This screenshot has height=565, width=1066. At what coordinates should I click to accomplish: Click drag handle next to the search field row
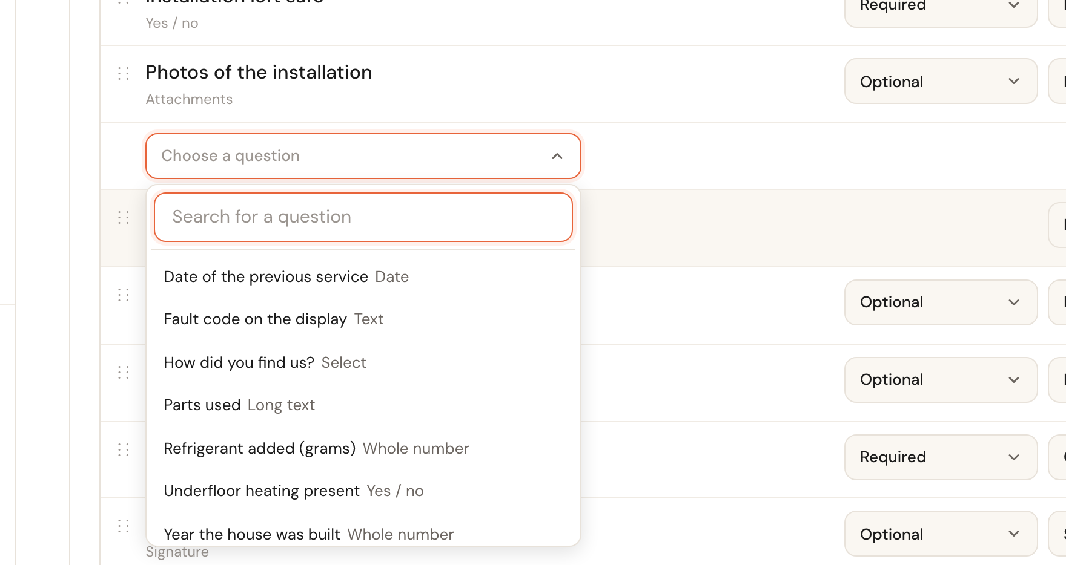[124, 218]
